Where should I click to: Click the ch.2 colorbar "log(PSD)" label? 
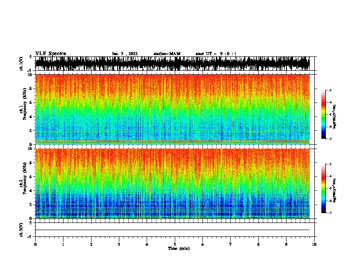(335, 190)
